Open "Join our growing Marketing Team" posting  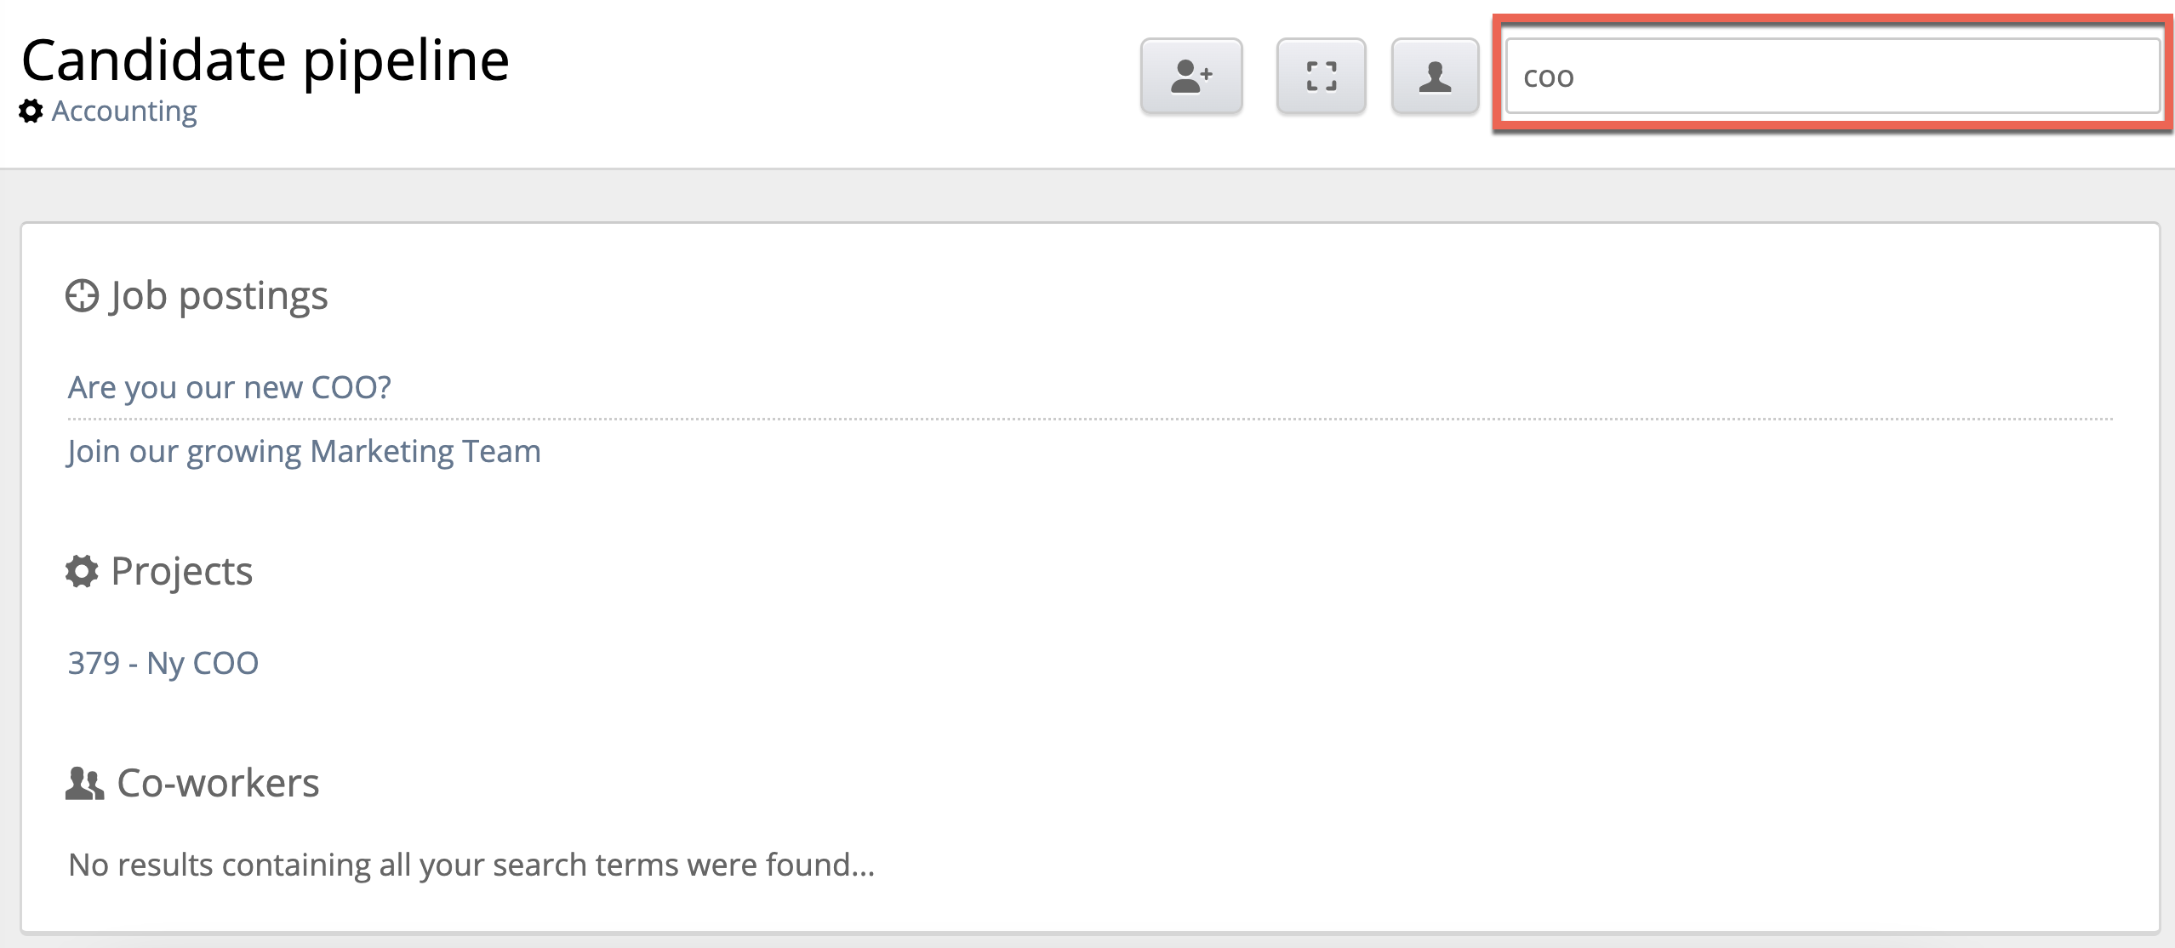(304, 451)
